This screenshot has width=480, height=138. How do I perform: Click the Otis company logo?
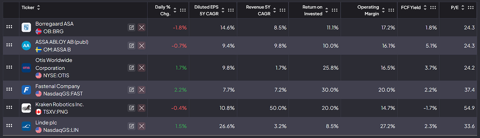26,68
